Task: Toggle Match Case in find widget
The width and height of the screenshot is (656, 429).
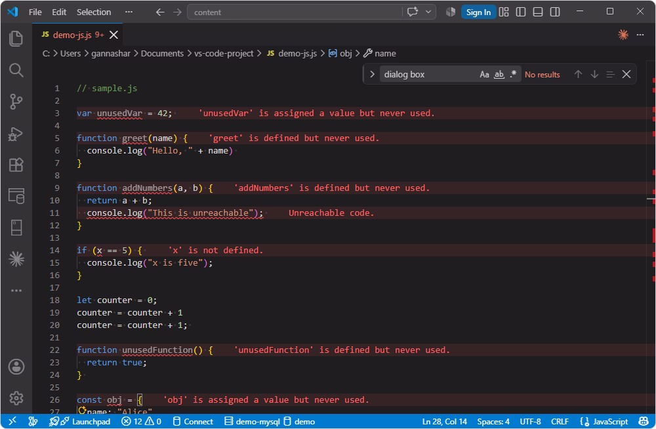Action: pyautogui.click(x=484, y=75)
